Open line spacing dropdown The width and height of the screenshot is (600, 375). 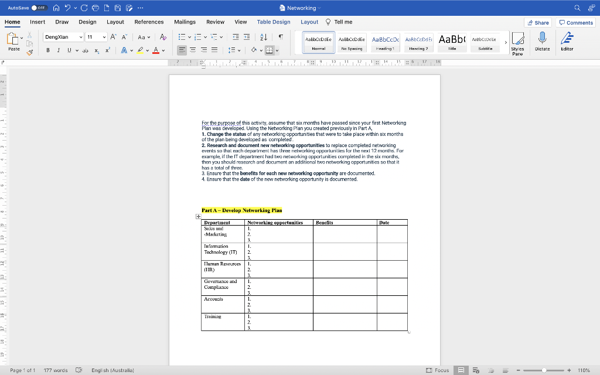tap(234, 50)
